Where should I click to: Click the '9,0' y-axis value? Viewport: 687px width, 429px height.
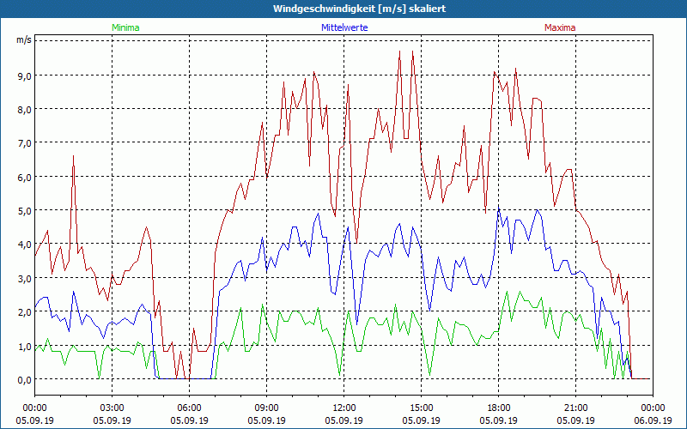(x=25, y=76)
